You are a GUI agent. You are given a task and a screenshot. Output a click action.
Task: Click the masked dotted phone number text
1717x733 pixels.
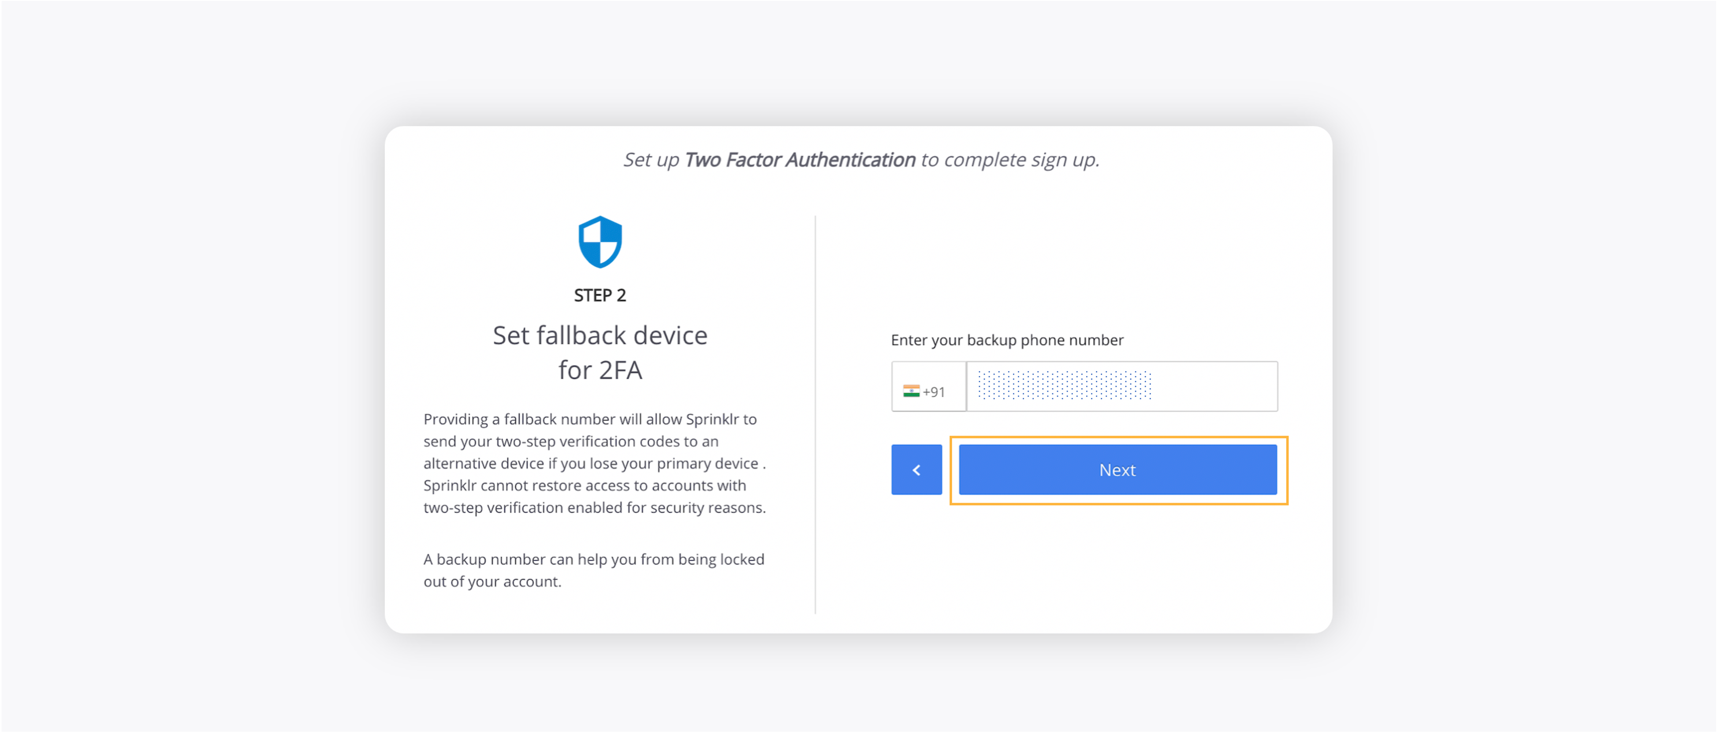coord(1065,385)
